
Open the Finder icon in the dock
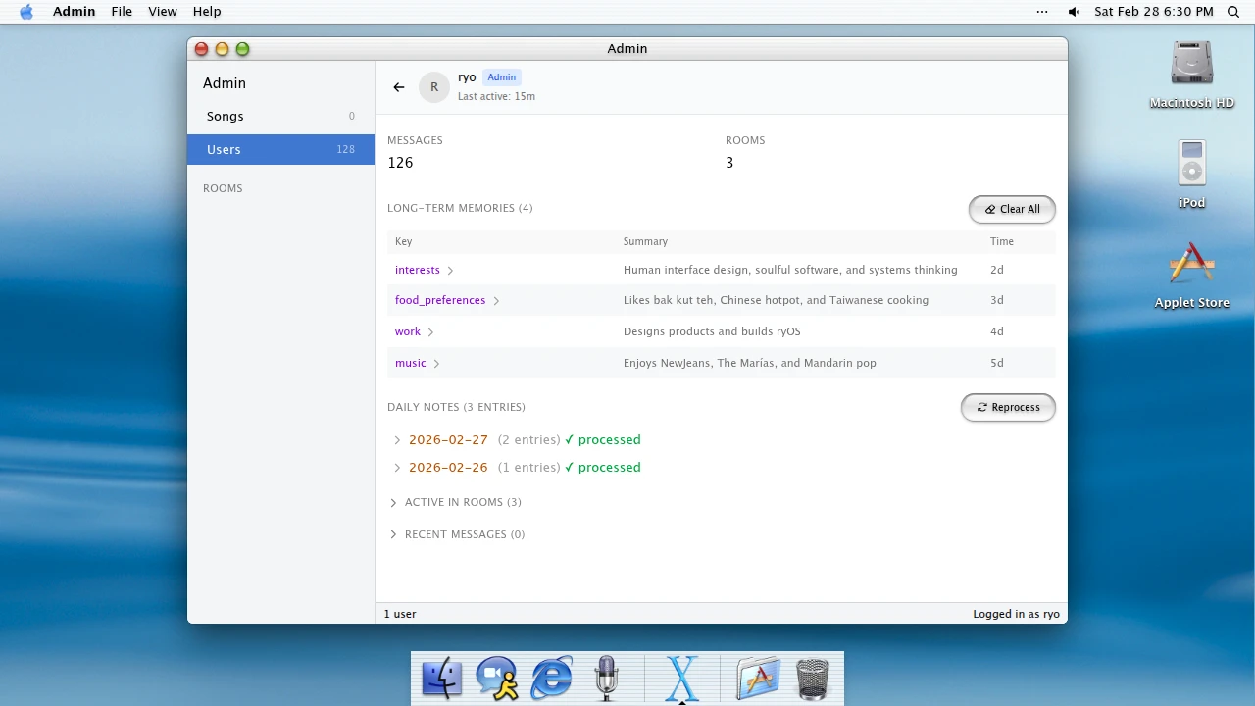[x=442, y=679]
